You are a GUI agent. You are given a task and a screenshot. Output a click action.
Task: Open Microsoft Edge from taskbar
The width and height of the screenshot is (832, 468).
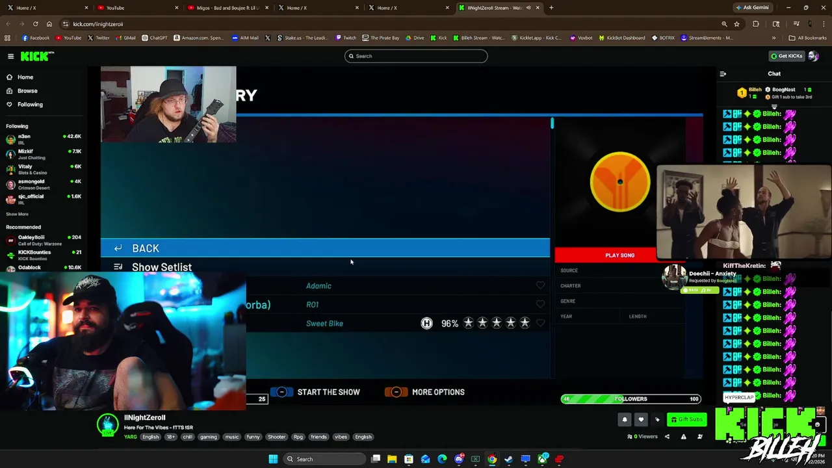pyautogui.click(x=442, y=459)
